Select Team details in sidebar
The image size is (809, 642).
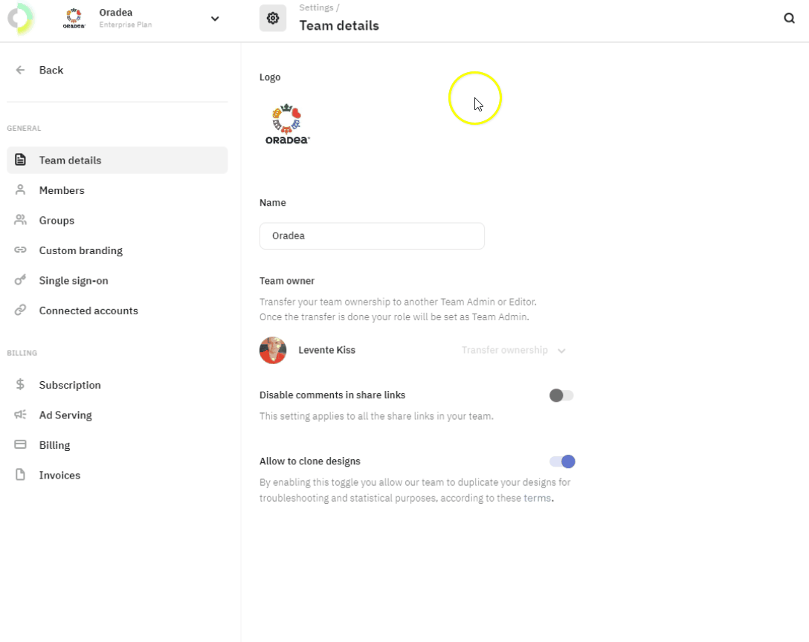click(117, 160)
